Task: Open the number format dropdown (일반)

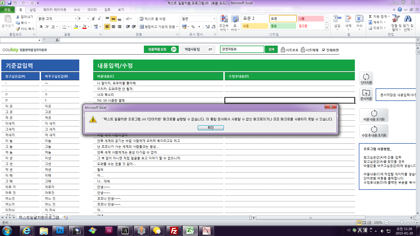Action: pyautogui.click(x=214, y=19)
